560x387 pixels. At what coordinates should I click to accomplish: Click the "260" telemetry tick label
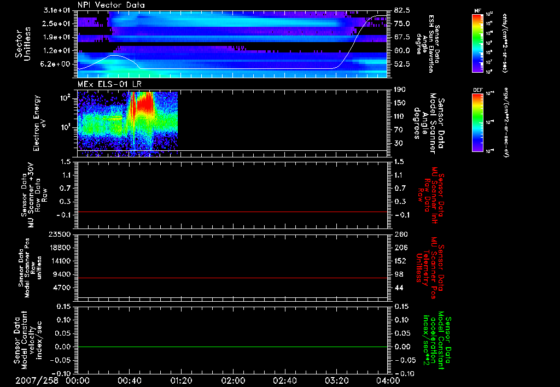[400, 234]
